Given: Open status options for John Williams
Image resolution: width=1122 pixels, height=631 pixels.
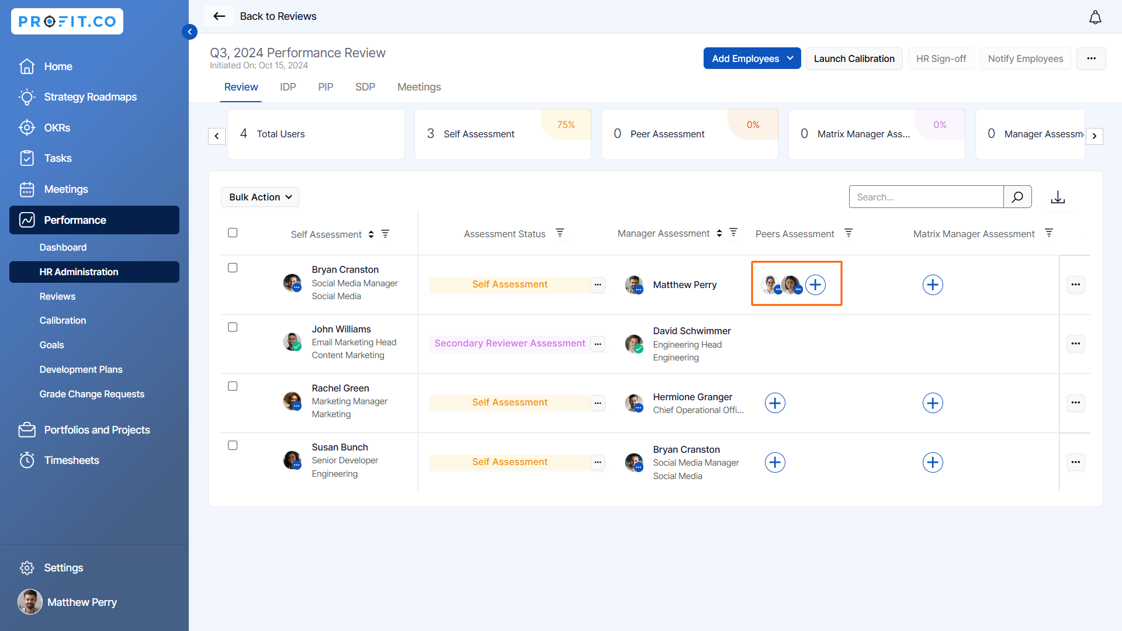Looking at the screenshot, I should (598, 344).
